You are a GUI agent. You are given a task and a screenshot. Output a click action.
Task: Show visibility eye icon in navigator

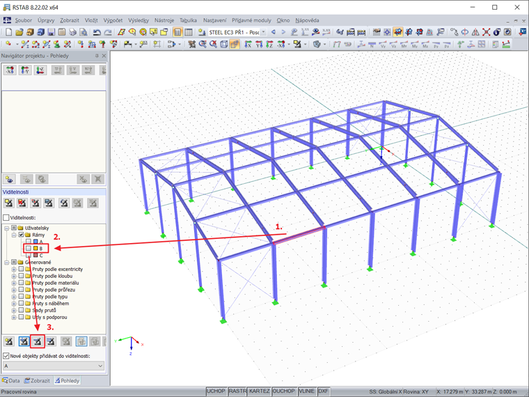pyautogui.click(x=10, y=179)
